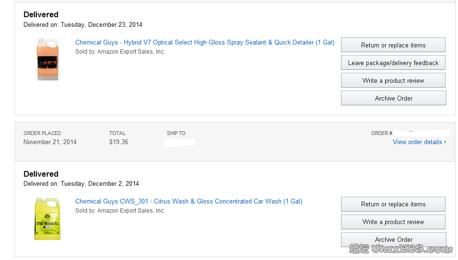Archive the order delivered December 2

pos(393,239)
